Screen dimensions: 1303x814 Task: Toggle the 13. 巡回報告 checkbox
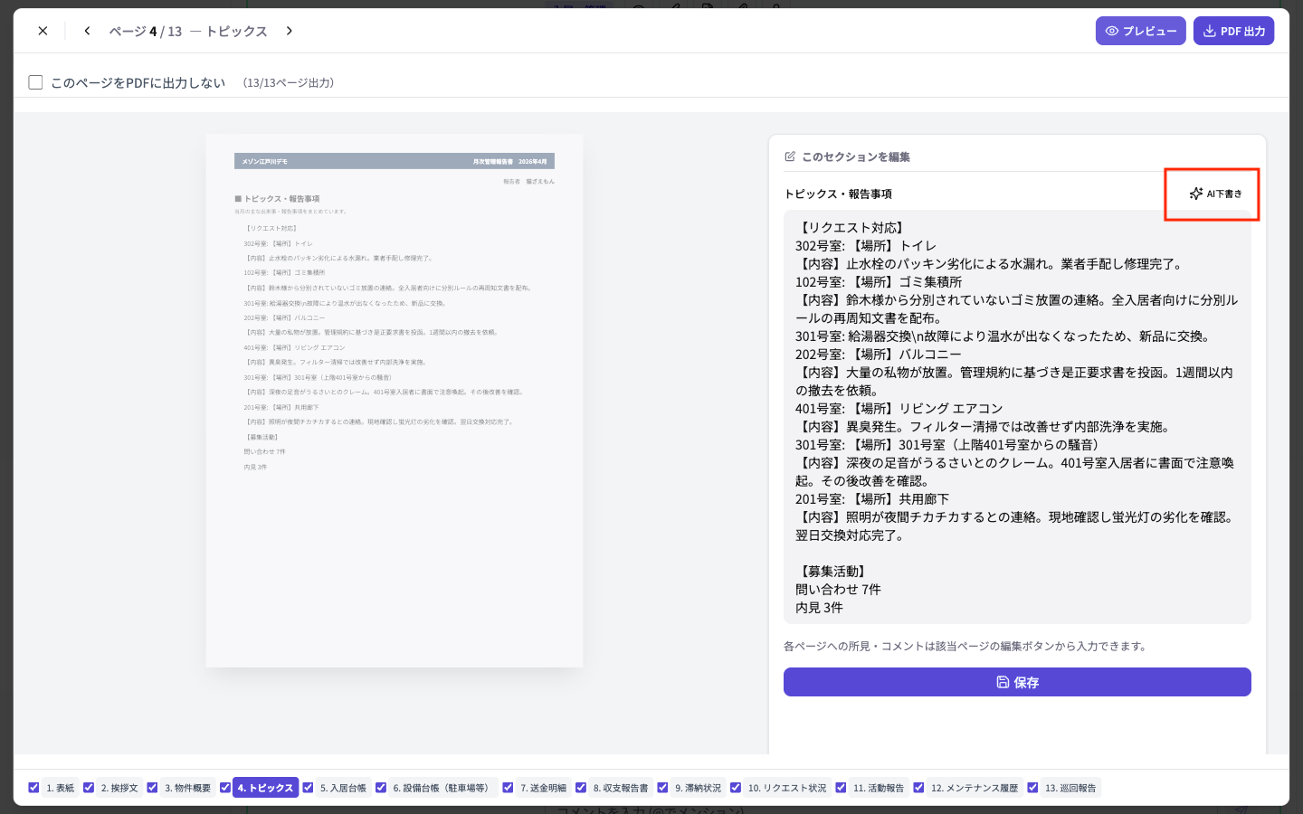pyautogui.click(x=1032, y=788)
